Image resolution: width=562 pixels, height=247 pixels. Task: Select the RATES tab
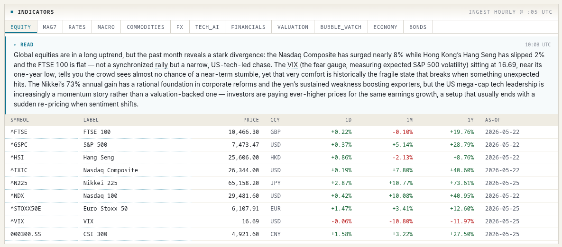point(77,27)
